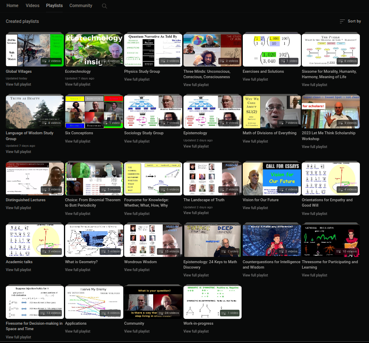
Task: Click playlist icon on Foursome for Knowledge badge
Action: point(162,190)
